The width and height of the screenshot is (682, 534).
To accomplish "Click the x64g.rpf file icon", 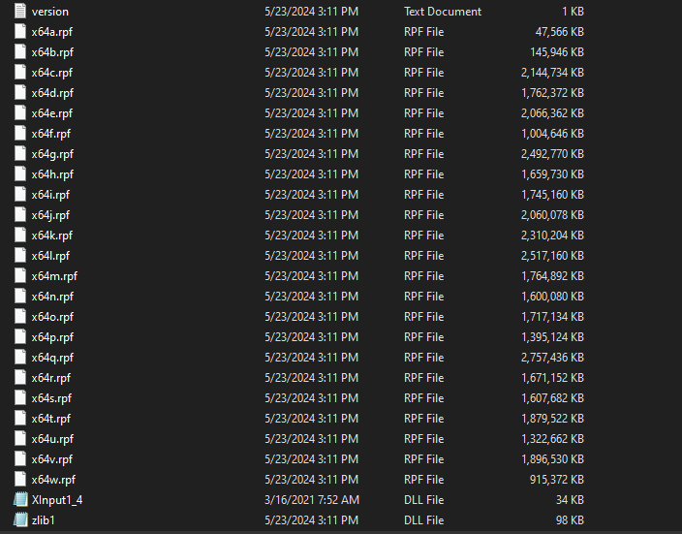I will [21, 154].
